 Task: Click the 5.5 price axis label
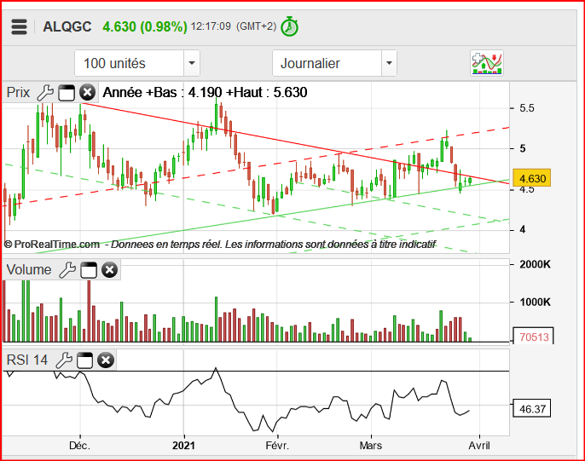[x=527, y=108]
